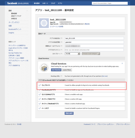The width and height of the screenshot is (135, 138).
Task: Collapse the 設定 section chevron in sidebar
Action: pos(27,10)
